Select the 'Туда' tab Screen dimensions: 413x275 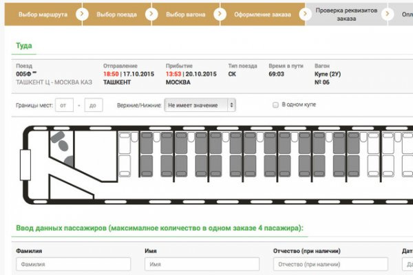[24, 45]
